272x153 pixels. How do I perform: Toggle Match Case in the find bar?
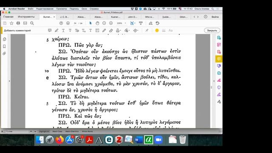point(57,131)
